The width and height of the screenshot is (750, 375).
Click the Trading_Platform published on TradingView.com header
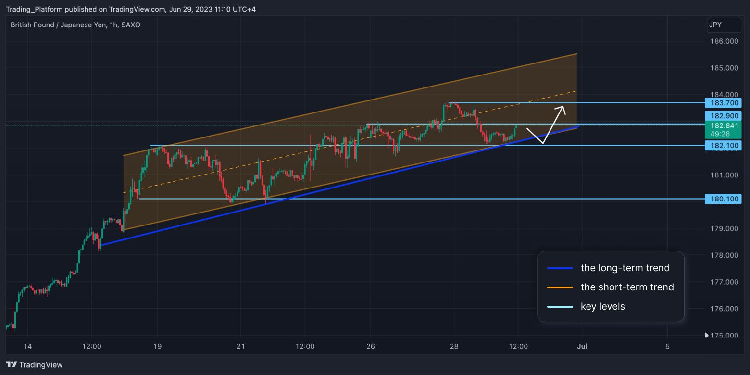tap(131, 9)
